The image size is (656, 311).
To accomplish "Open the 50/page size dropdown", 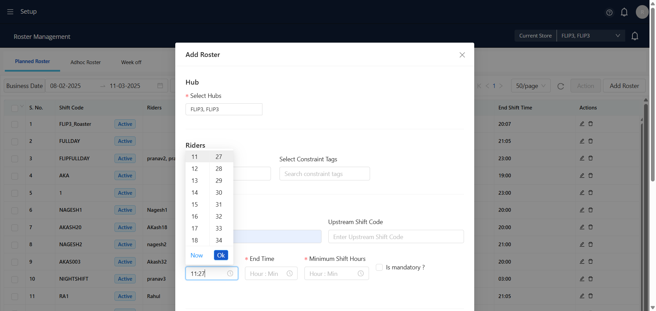I will 531,86.
